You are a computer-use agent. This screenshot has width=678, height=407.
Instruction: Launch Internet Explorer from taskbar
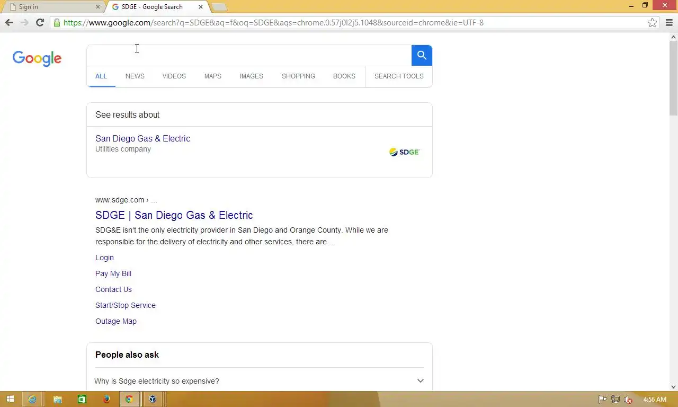coord(32,399)
